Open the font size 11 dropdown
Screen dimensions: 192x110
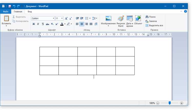tap(62, 18)
